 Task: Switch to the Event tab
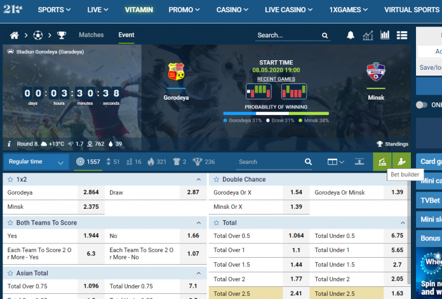[126, 35]
